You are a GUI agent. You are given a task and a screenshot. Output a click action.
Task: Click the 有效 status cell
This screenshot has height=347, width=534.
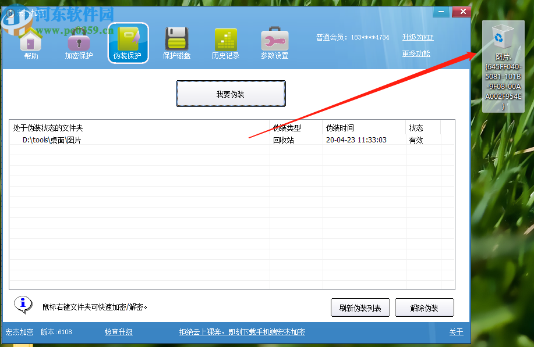point(416,140)
